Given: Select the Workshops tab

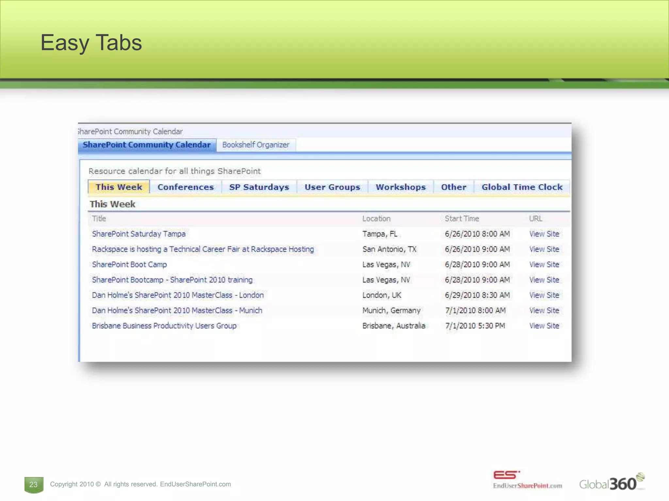Looking at the screenshot, I should [x=400, y=187].
